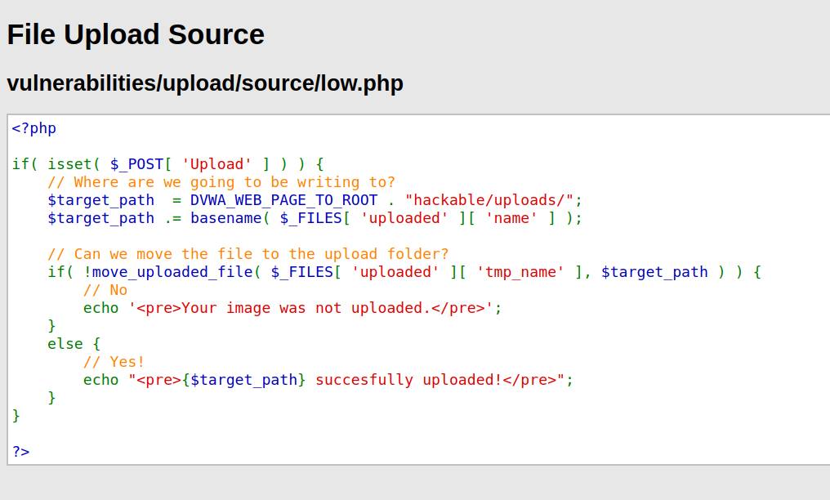Click the DVWA_WEB_PAGE_TO_ROOT constant
830x500 pixels.
tap(283, 200)
